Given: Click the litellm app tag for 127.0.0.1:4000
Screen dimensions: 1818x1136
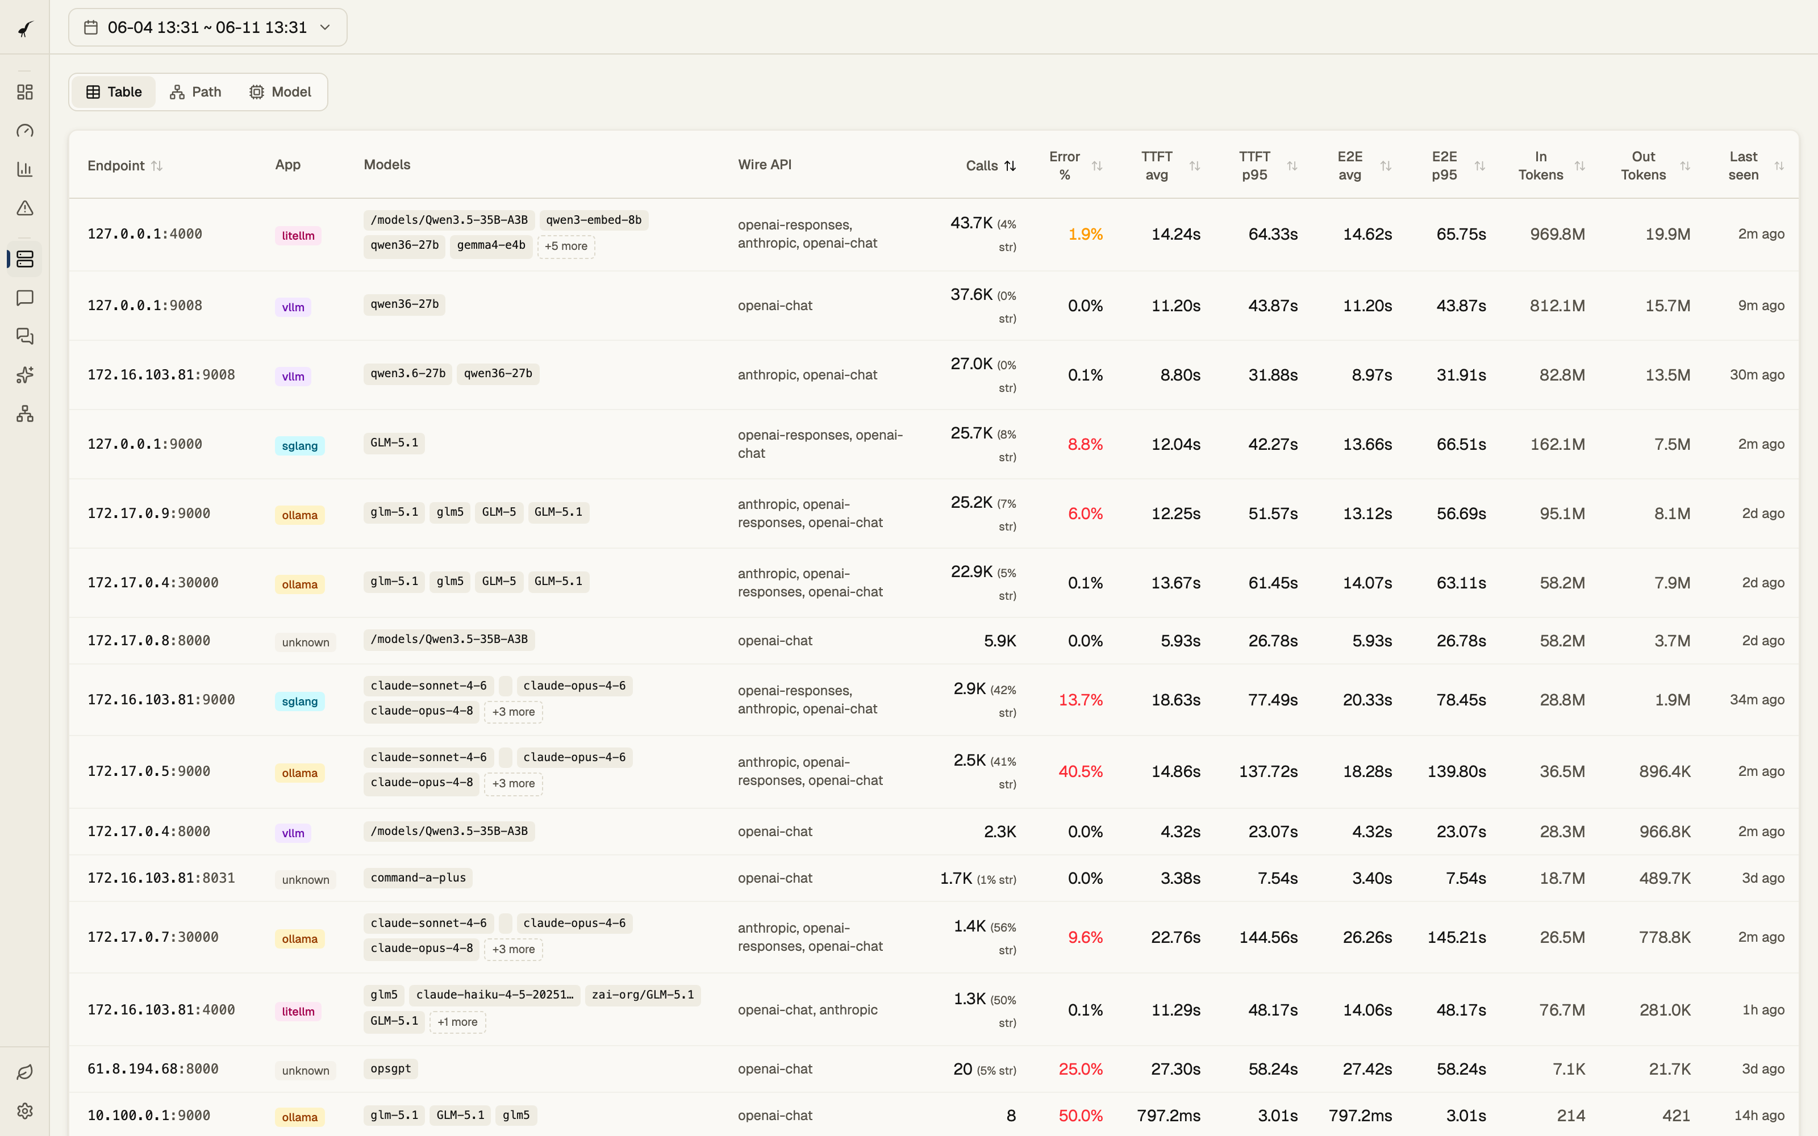Looking at the screenshot, I should (x=298, y=236).
